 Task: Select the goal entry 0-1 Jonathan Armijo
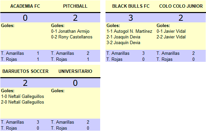tap(70, 31)
